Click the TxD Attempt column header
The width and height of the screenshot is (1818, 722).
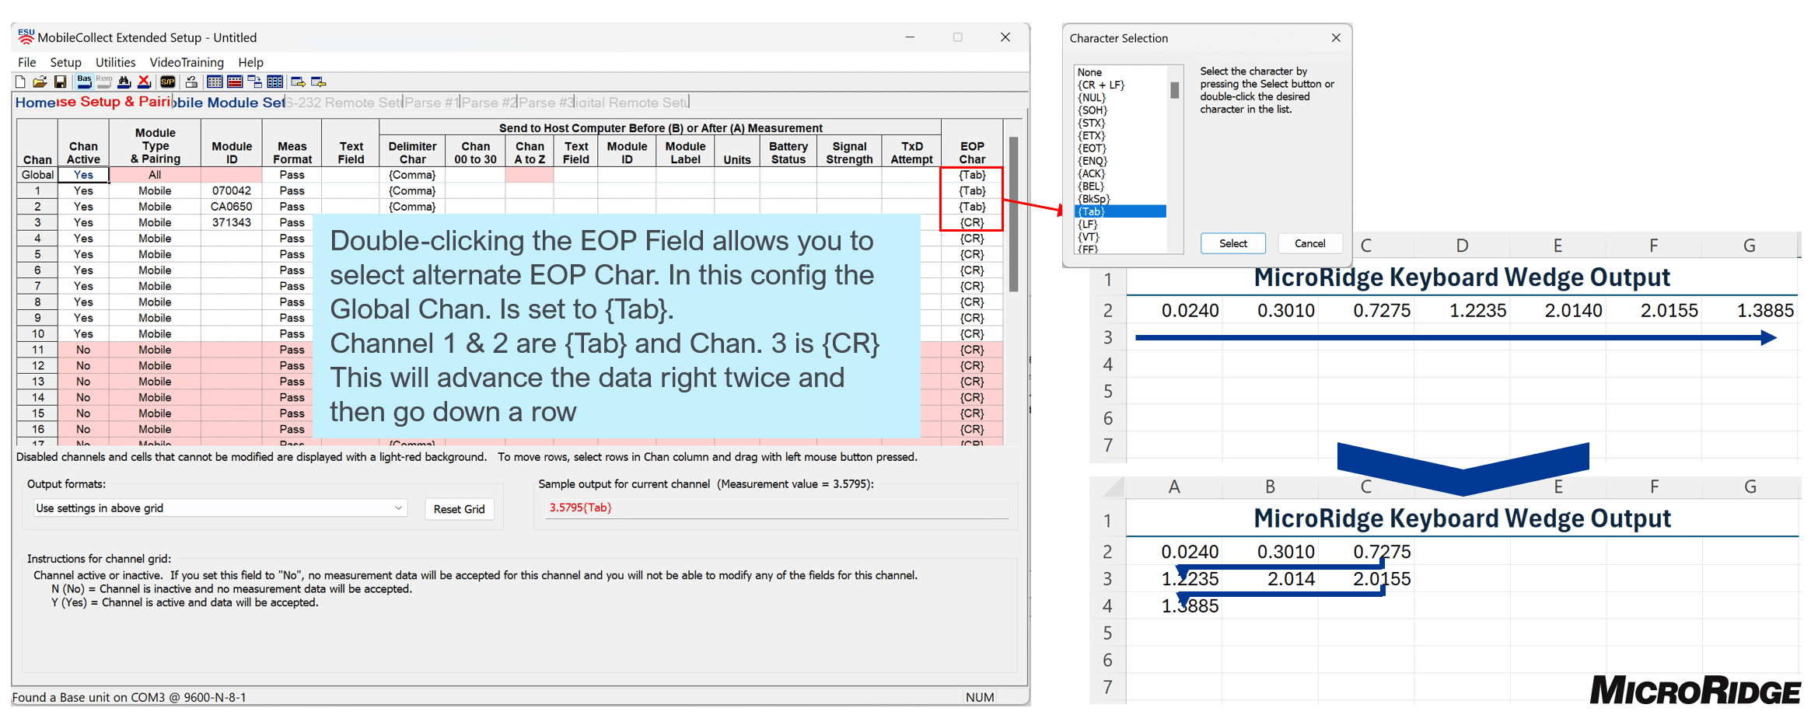(x=911, y=152)
